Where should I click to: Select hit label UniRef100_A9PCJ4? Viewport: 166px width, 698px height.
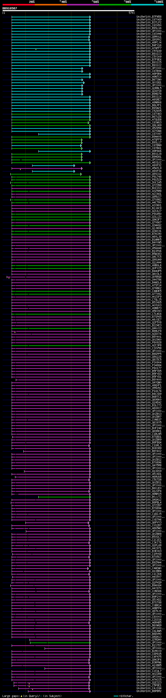(x=149, y=43)
